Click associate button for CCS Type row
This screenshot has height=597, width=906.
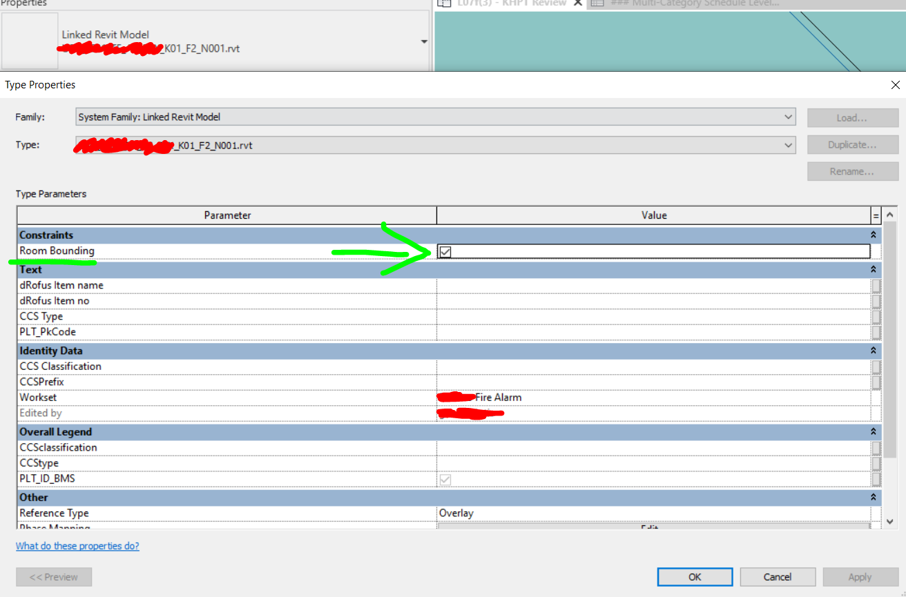876,317
